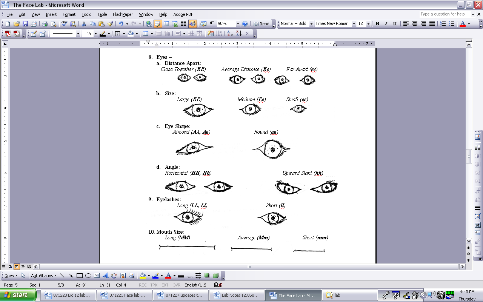The height and width of the screenshot is (302, 483).
Task: Open the Format menu
Action: pyautogui.click(x=69, y=14)
